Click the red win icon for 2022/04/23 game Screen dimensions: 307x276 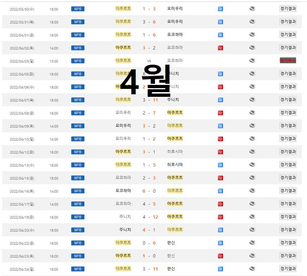[220, 256]
